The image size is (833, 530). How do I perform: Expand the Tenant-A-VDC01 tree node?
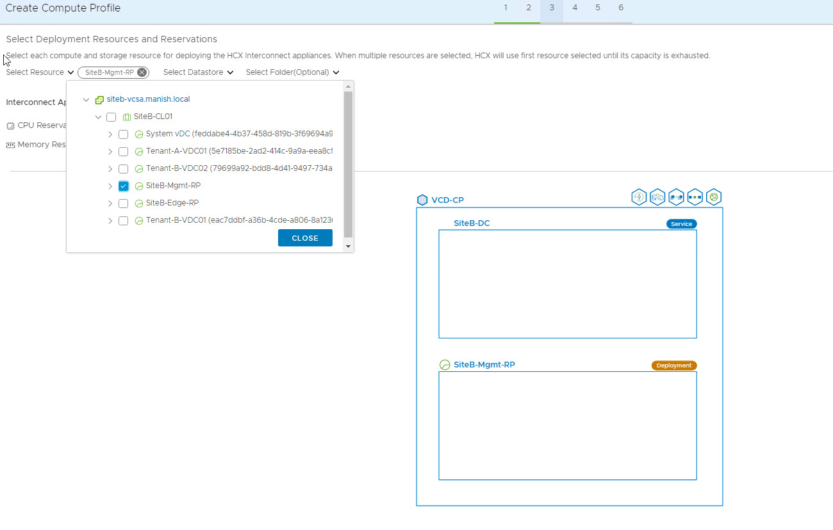click(x=110, y=152)
